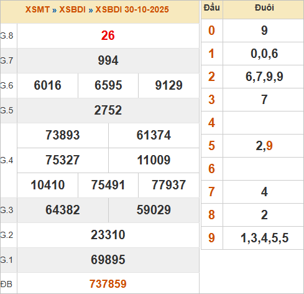Click the G.5 row label

7,110
